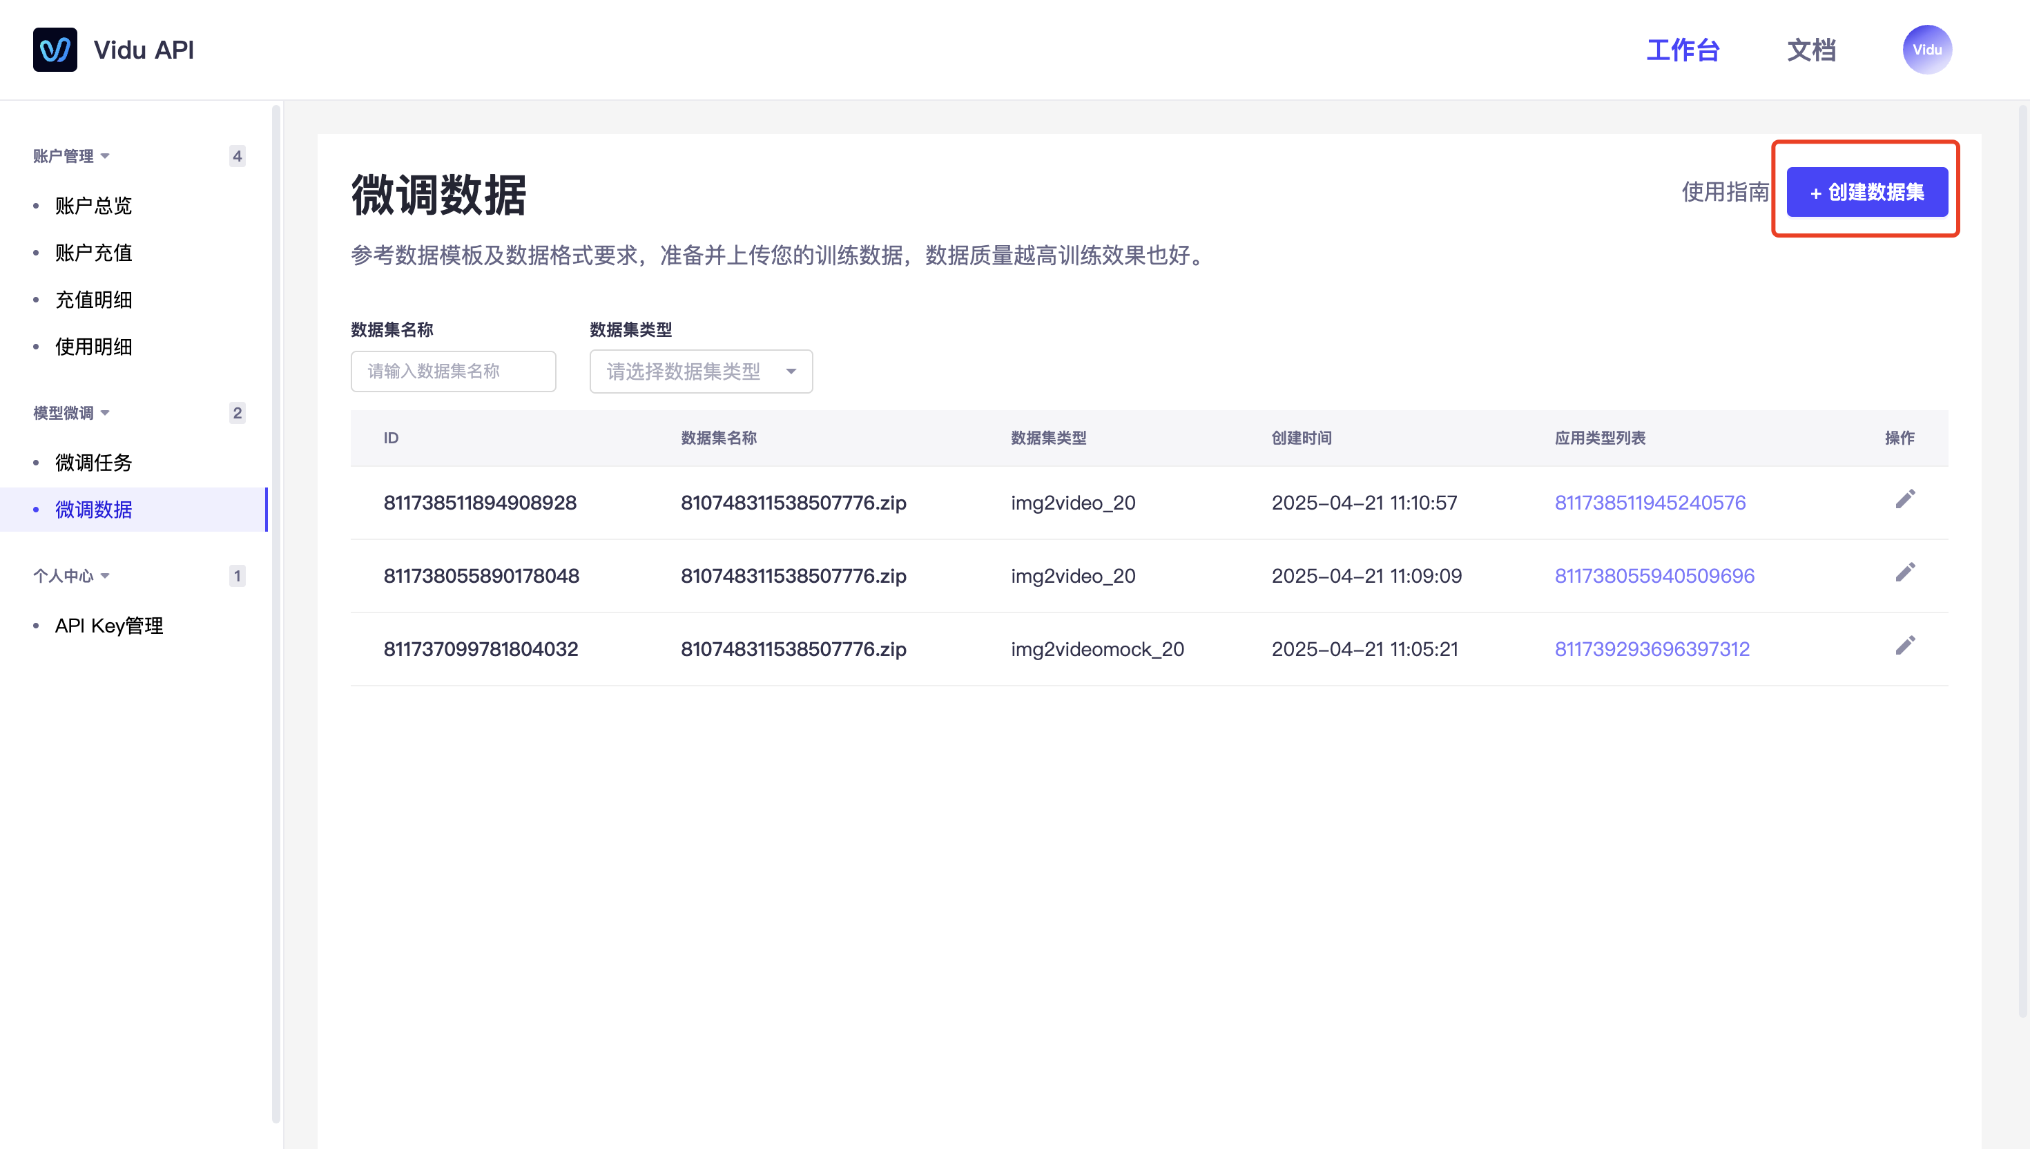Click ID cell 811737099781804032
The height and width of the screenshot is (1149, 2030).
pyautogui.click(x=481, y=650)
